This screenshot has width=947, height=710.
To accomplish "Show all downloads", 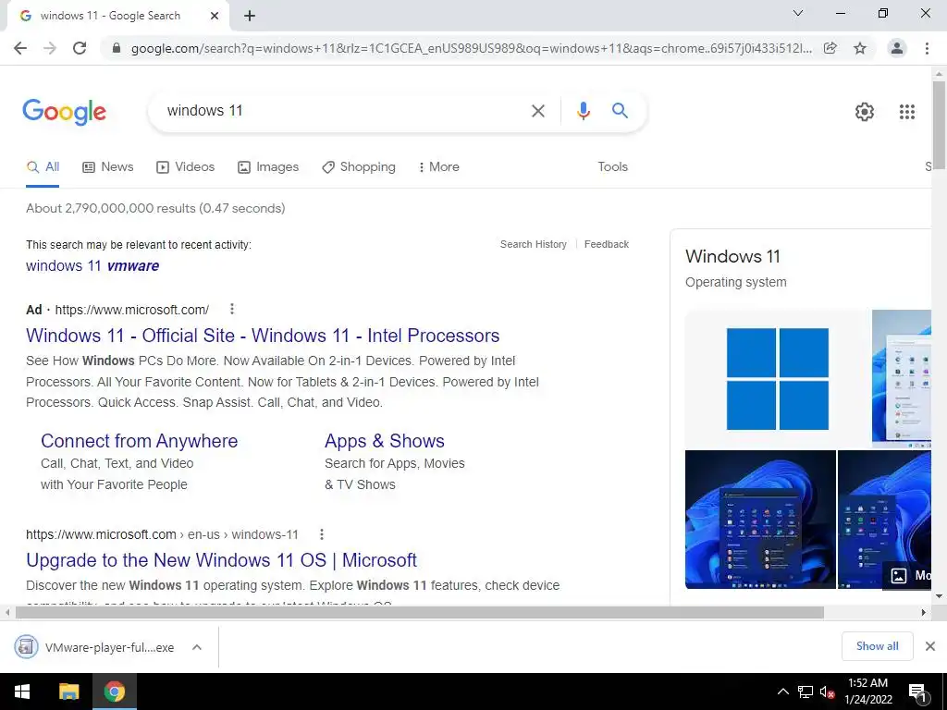I will click(x=877, y=646).
